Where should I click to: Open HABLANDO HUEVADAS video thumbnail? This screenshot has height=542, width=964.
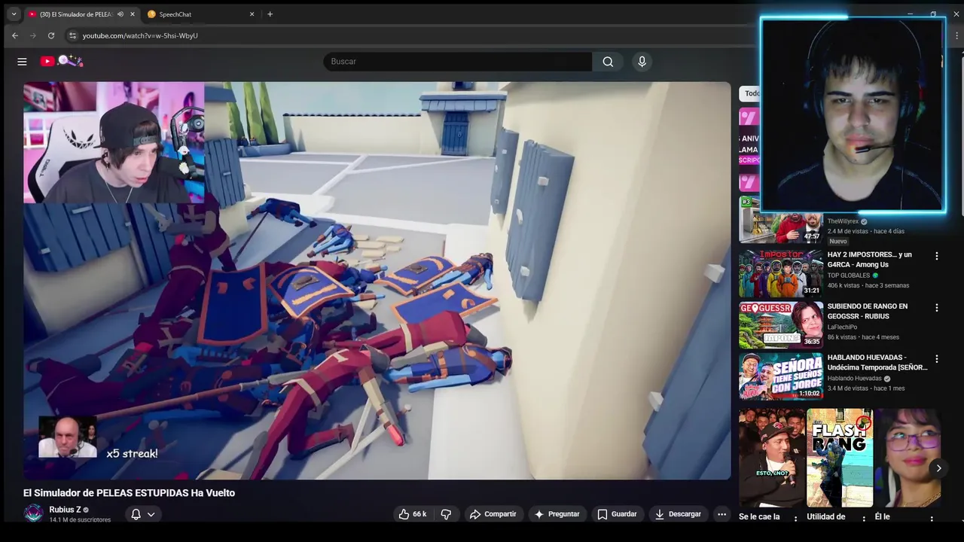tap(780, 376)
